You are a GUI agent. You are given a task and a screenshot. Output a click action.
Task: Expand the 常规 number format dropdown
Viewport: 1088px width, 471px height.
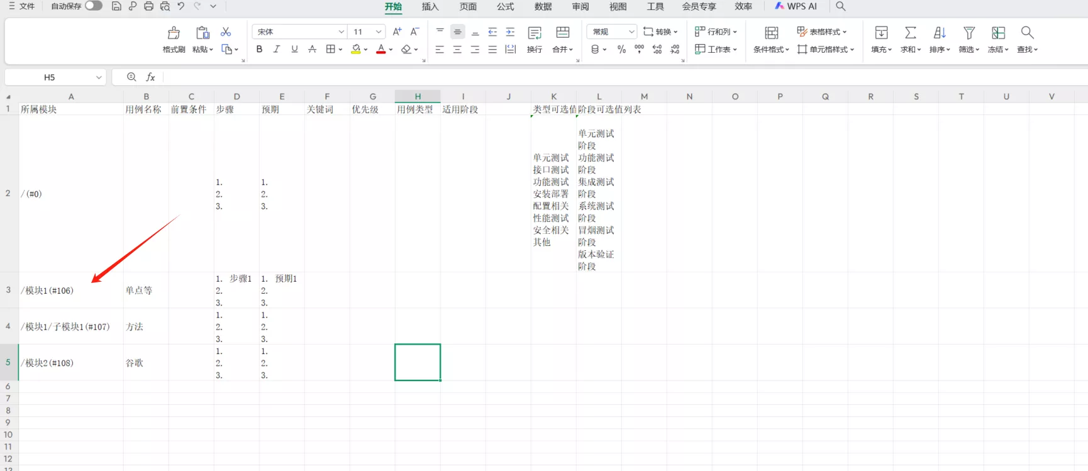(631, 31)
